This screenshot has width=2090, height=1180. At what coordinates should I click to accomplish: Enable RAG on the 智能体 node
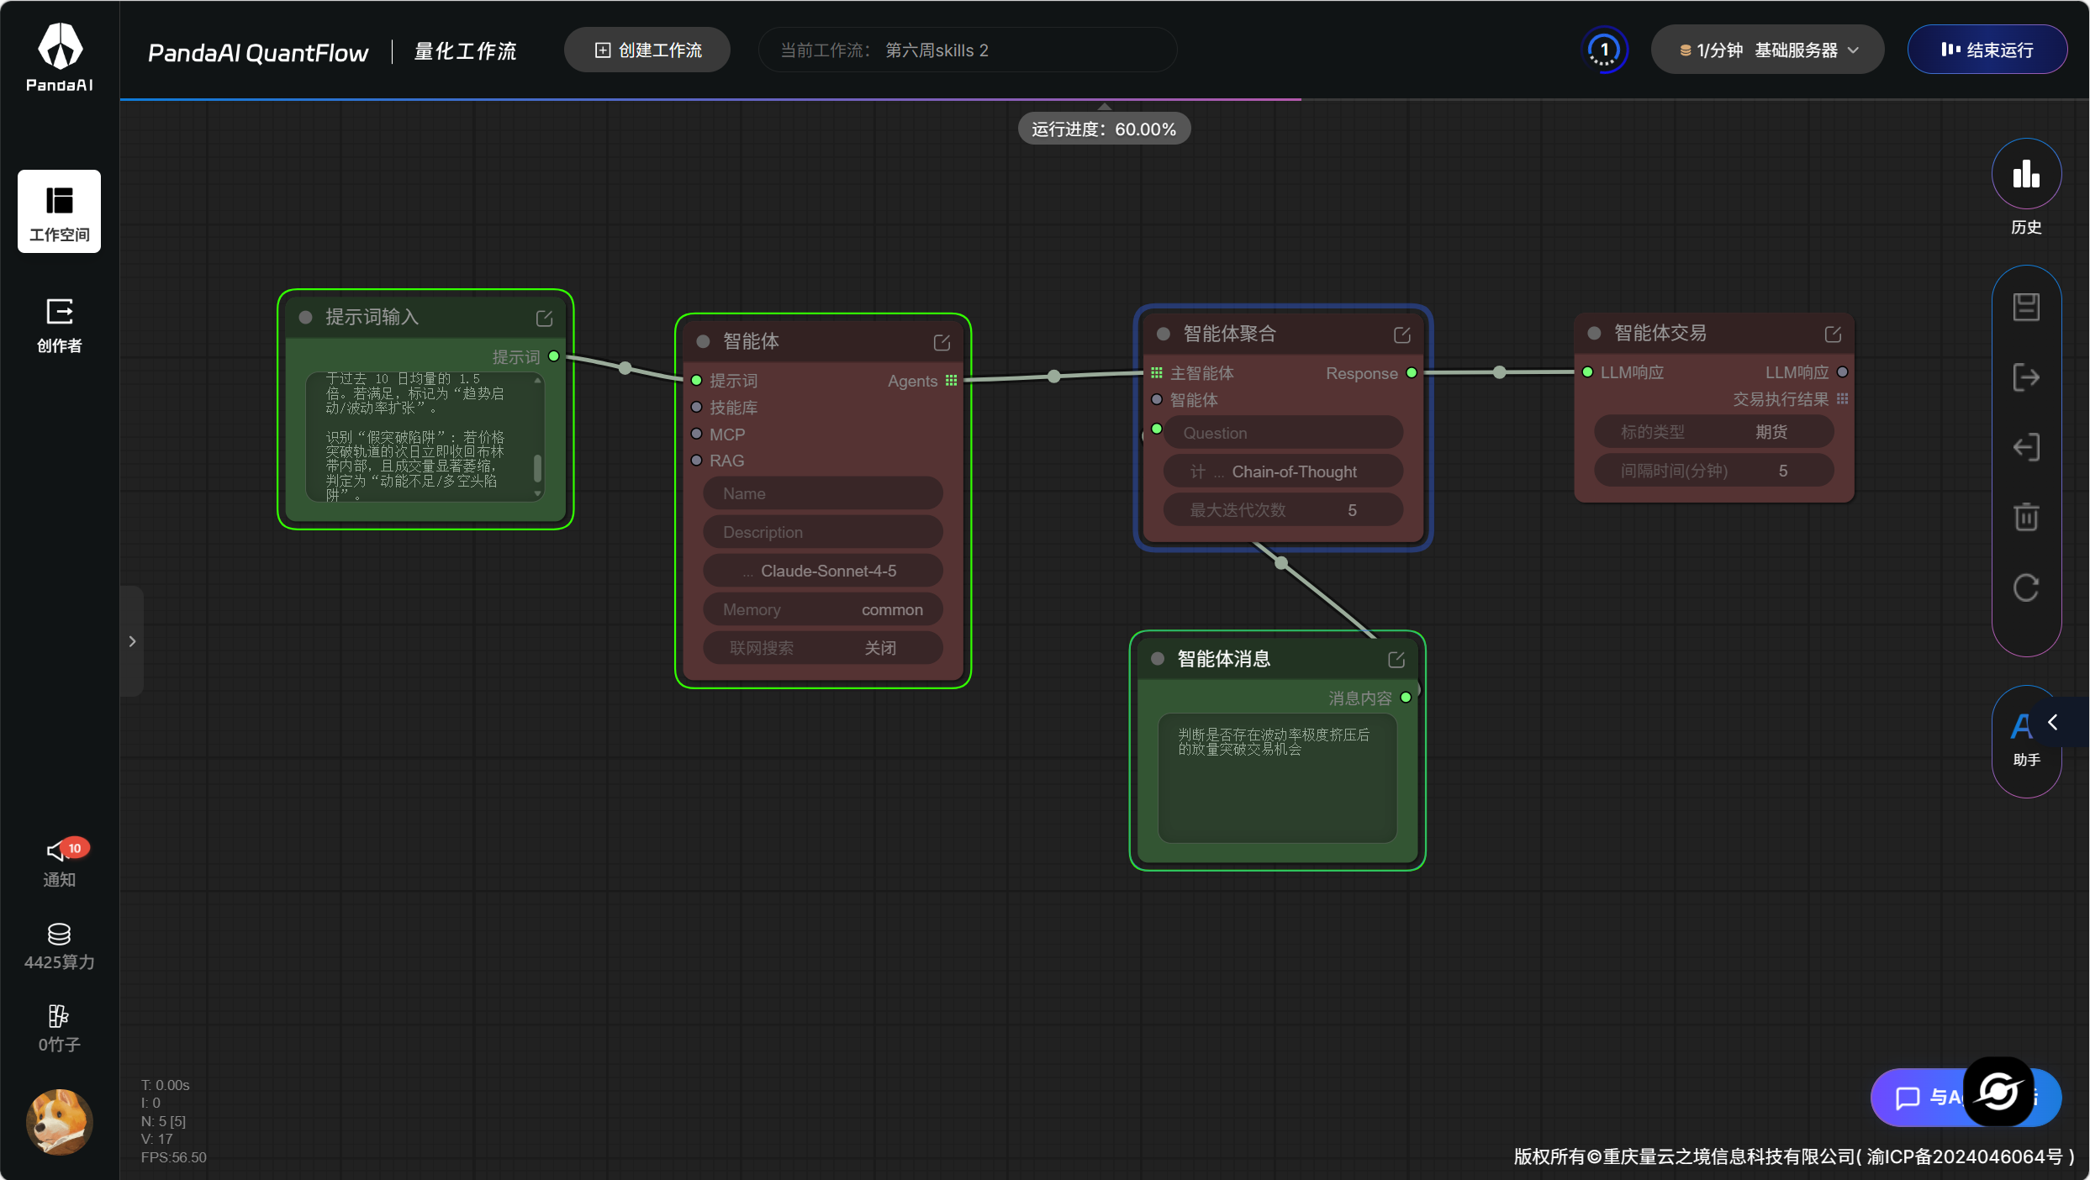coord(697,461)
